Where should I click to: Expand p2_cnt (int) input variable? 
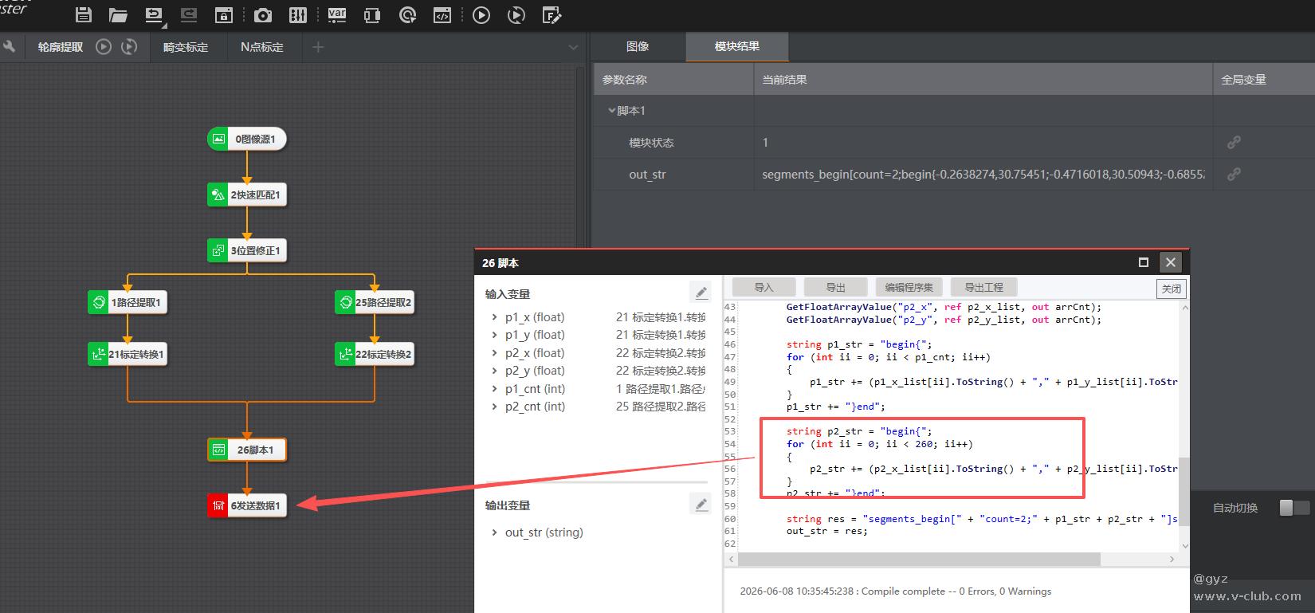coord(494,407)
